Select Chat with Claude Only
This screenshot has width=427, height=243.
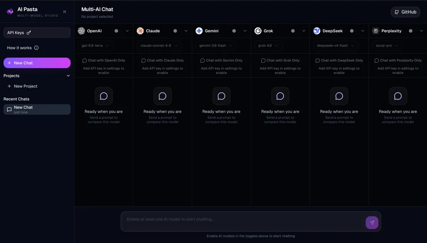pos(163,60)
